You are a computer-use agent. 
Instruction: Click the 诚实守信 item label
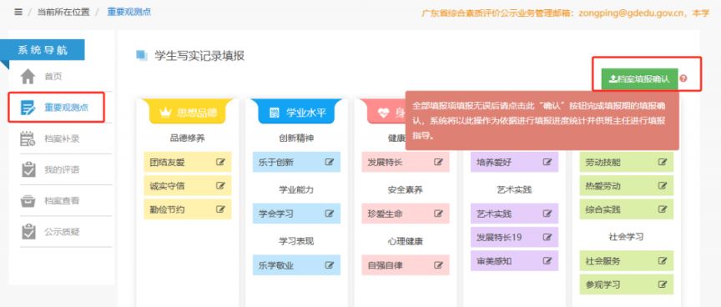pos(167,186)
